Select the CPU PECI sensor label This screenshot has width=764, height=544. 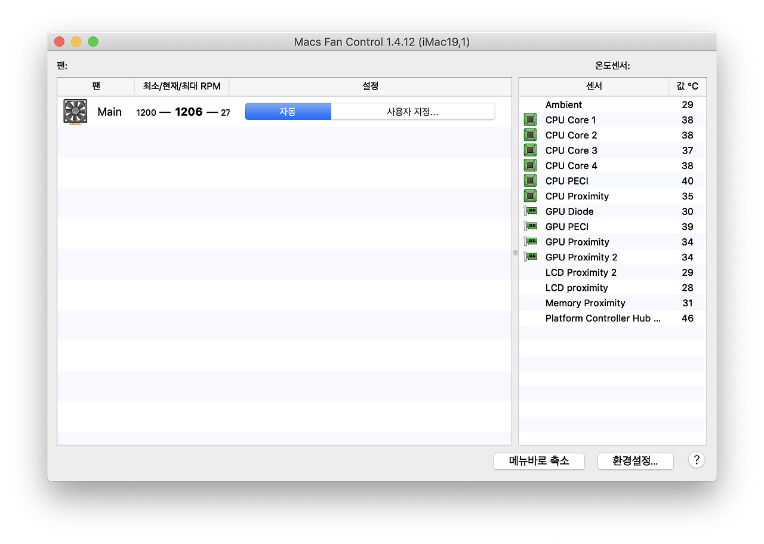point(567,181)
